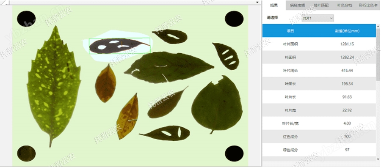Viewport: 381px width, 167px height.
Task: Click the 数值(单位mm) column header
Action: click(347, 31)
